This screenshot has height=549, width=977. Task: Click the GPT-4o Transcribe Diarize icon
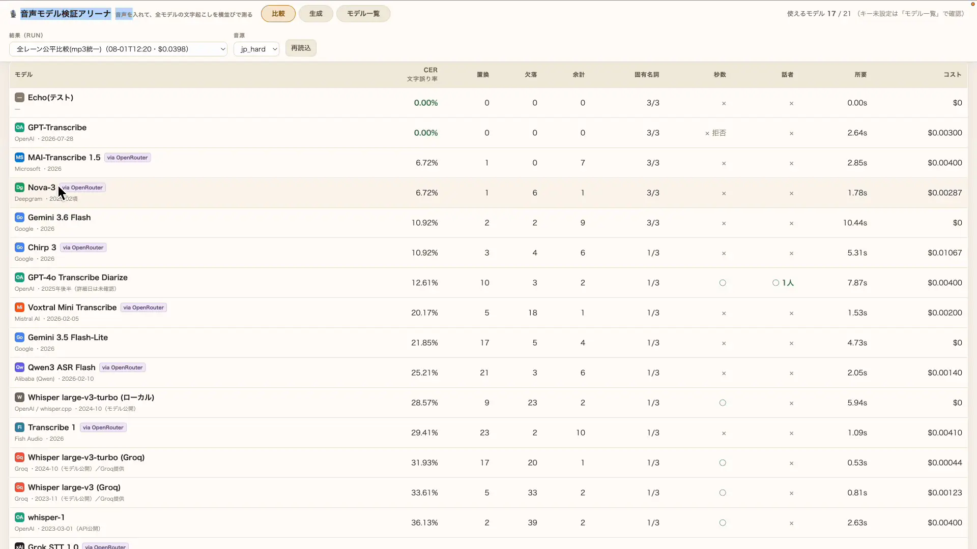pyautogui.click(x=19, y=278)
